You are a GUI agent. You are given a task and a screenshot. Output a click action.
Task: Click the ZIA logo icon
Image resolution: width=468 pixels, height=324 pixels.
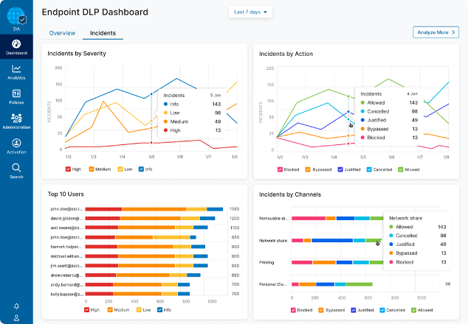pyautogui.click(x=16, y=15)
